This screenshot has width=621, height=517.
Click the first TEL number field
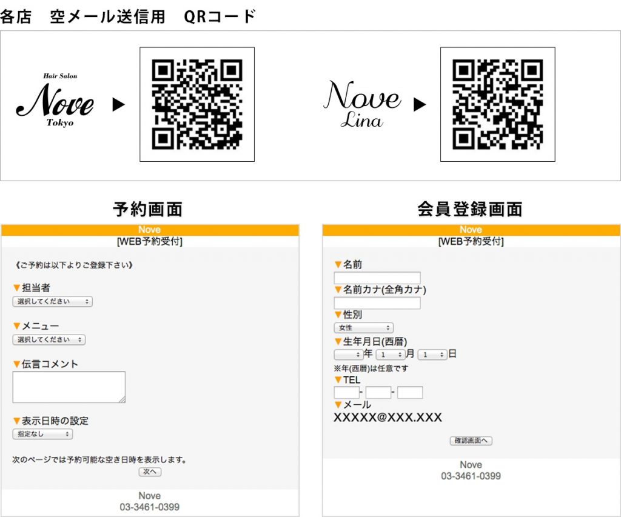tap(346, 392)
